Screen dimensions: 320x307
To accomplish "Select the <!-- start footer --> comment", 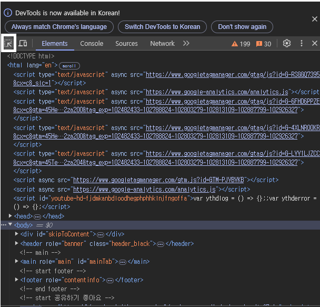I will (x=53, y=271).
